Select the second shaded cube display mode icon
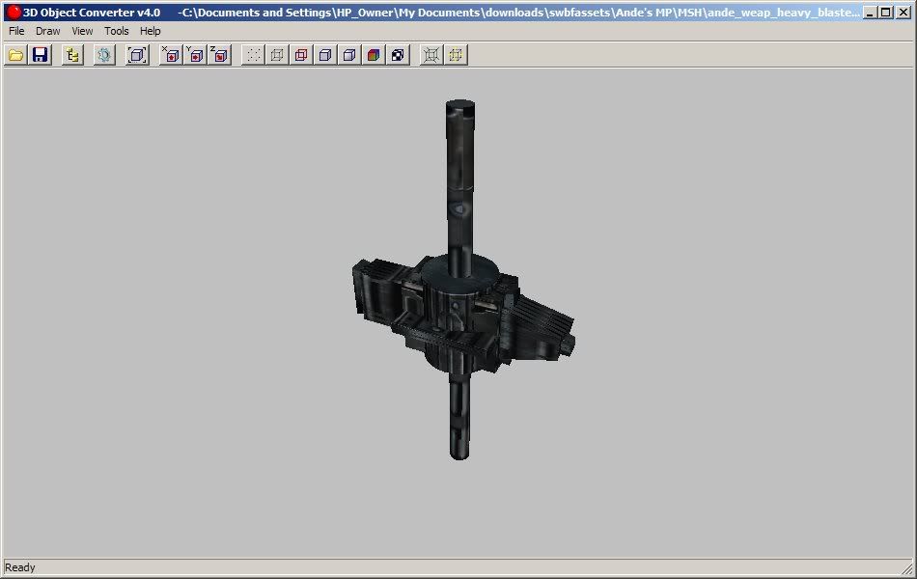Screen dimensions: 917x579 coord(349,55)
